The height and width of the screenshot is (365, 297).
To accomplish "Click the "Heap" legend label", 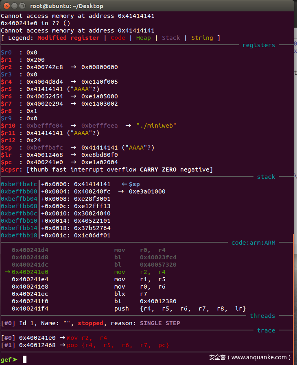I will [x=143, y=38].
